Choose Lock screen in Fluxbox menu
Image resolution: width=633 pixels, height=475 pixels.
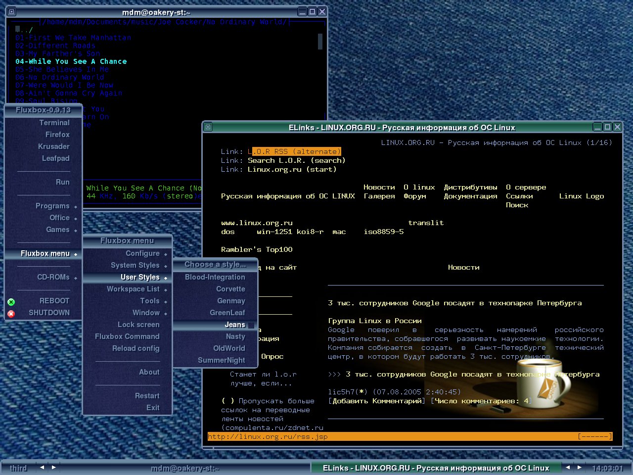tap(127, 325)
